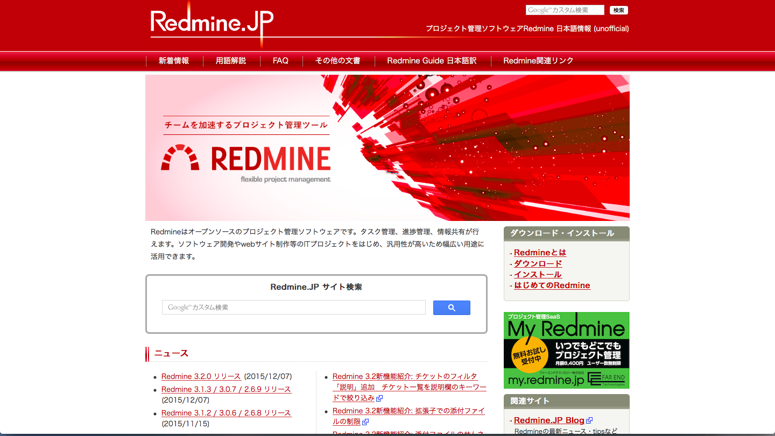Click external link icon beside Redmine.JP Blog

[589, 420]
